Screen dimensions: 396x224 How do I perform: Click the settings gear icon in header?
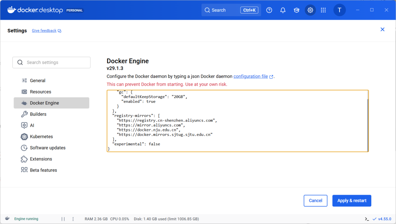310,10
